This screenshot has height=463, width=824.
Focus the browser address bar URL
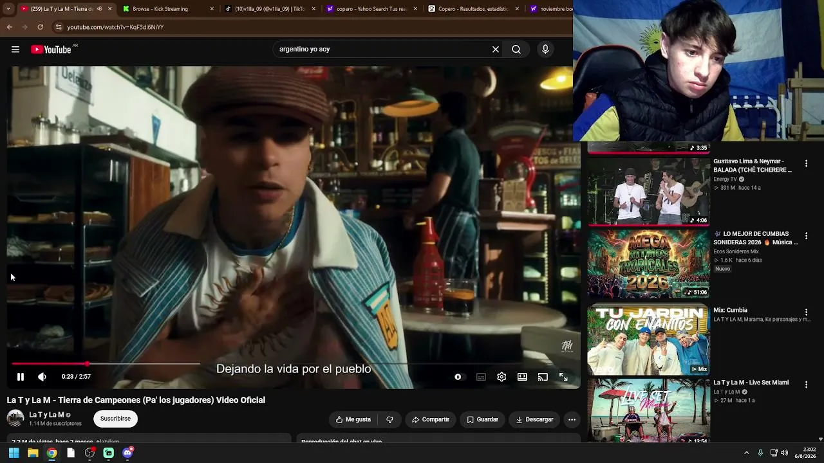pos(116,27)
